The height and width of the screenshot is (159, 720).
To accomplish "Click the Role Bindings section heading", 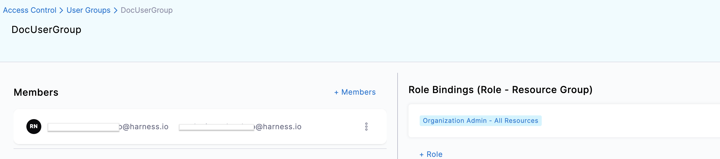I will 500,90.
